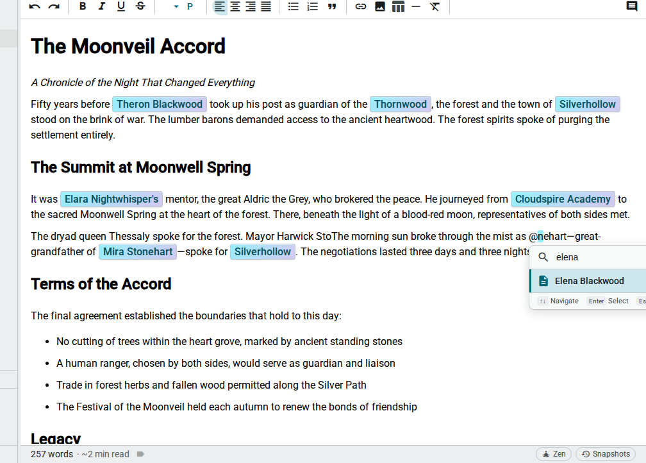This screenshot has height=463, width=646.
Task: Insert an image
Action: coord(380,6)
